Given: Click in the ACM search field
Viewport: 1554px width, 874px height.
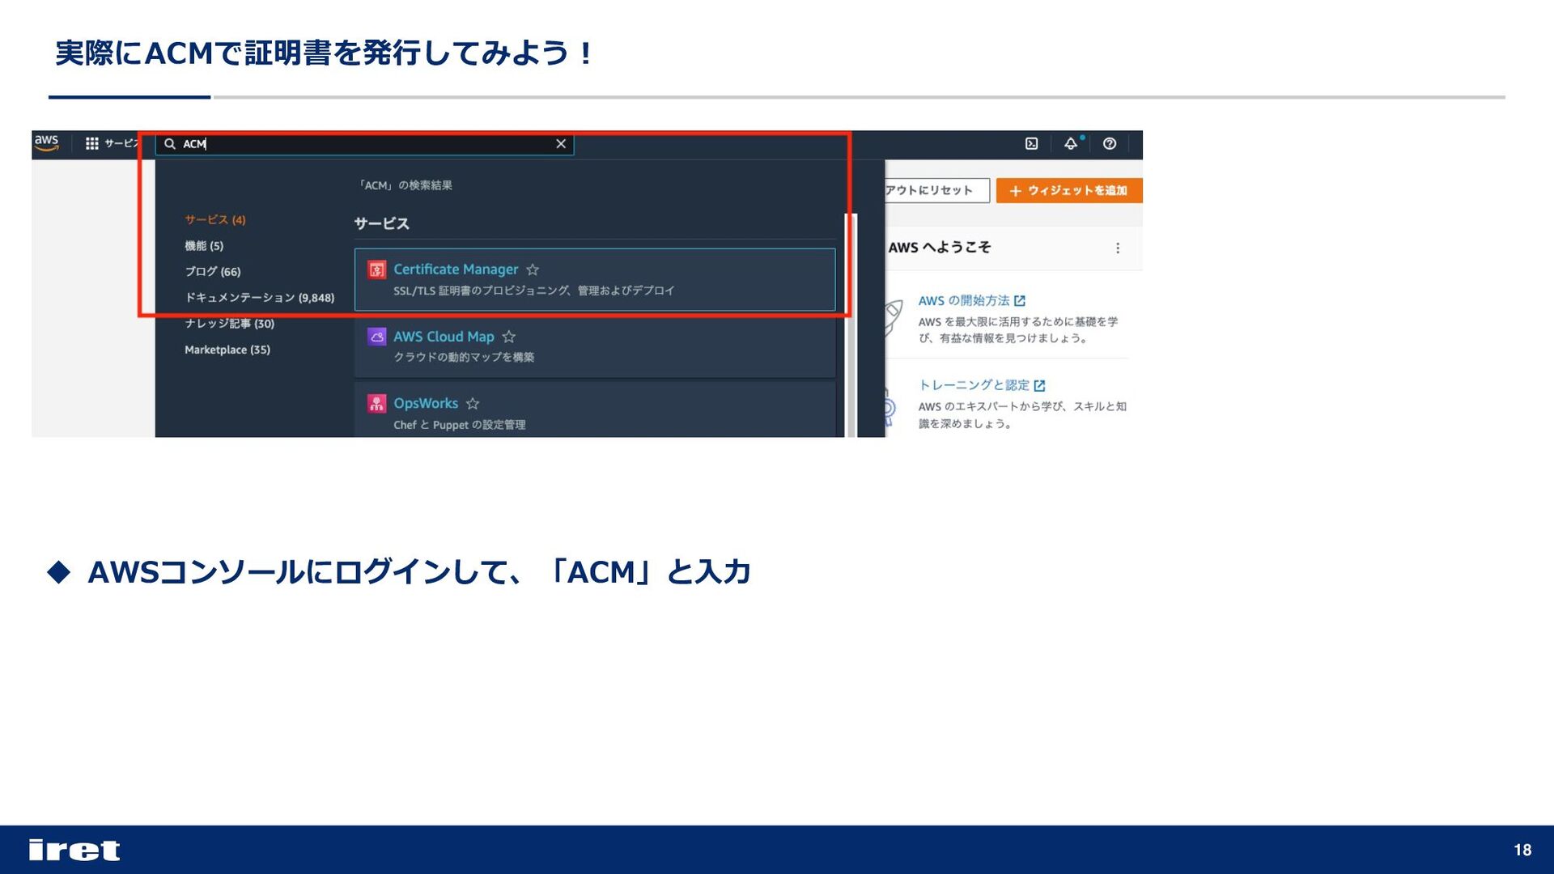Looking at the screenshot, I should (x=364, y=144).
